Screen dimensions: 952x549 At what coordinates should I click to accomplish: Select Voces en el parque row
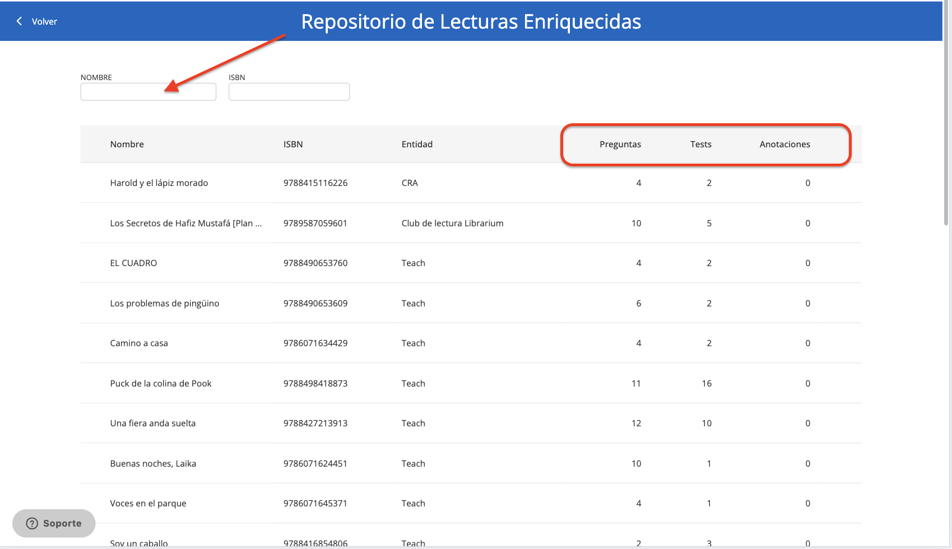[471, 504]
